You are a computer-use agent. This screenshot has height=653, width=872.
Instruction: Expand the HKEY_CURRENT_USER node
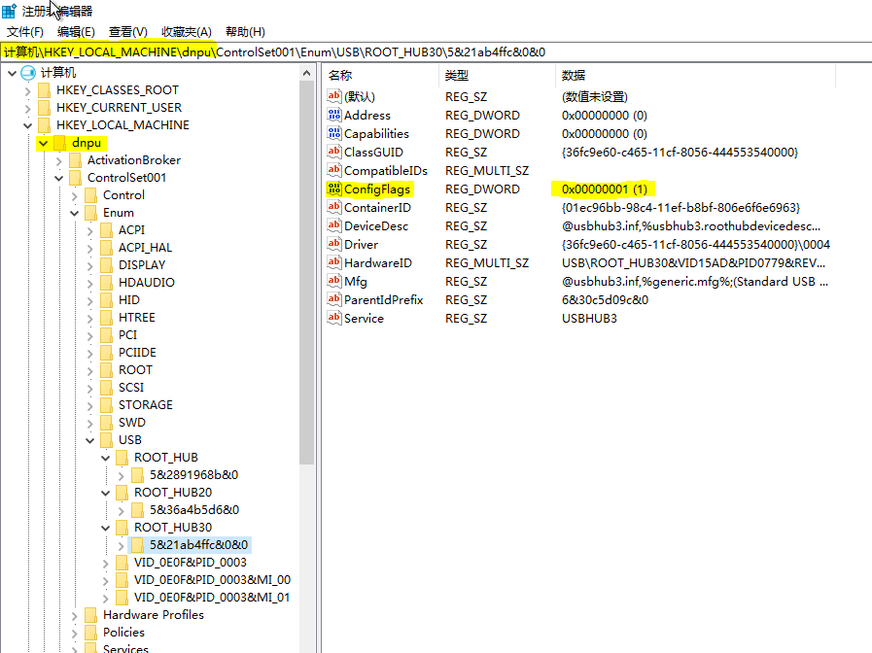[x=27, y=108]
